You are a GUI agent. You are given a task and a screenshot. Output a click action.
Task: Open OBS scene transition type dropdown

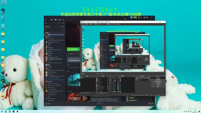[142, 78]
